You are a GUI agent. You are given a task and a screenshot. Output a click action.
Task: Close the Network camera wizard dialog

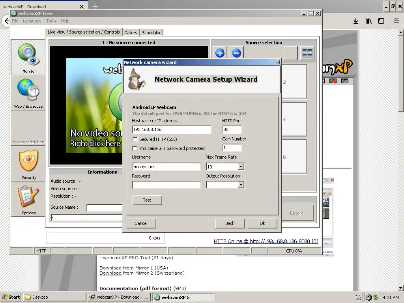click(277, 62)
